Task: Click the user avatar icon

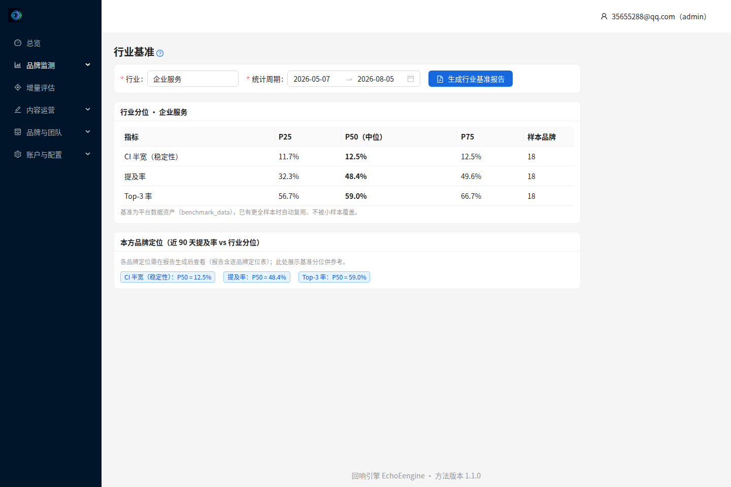Action: [x=604, y=17]
